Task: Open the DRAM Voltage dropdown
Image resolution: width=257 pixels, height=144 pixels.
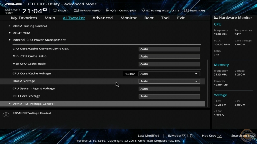Action: coord(169,81)
